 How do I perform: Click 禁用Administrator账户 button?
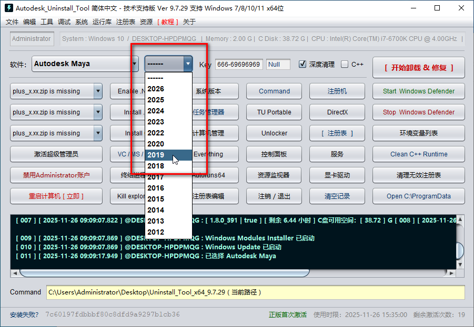click(56, 175)
